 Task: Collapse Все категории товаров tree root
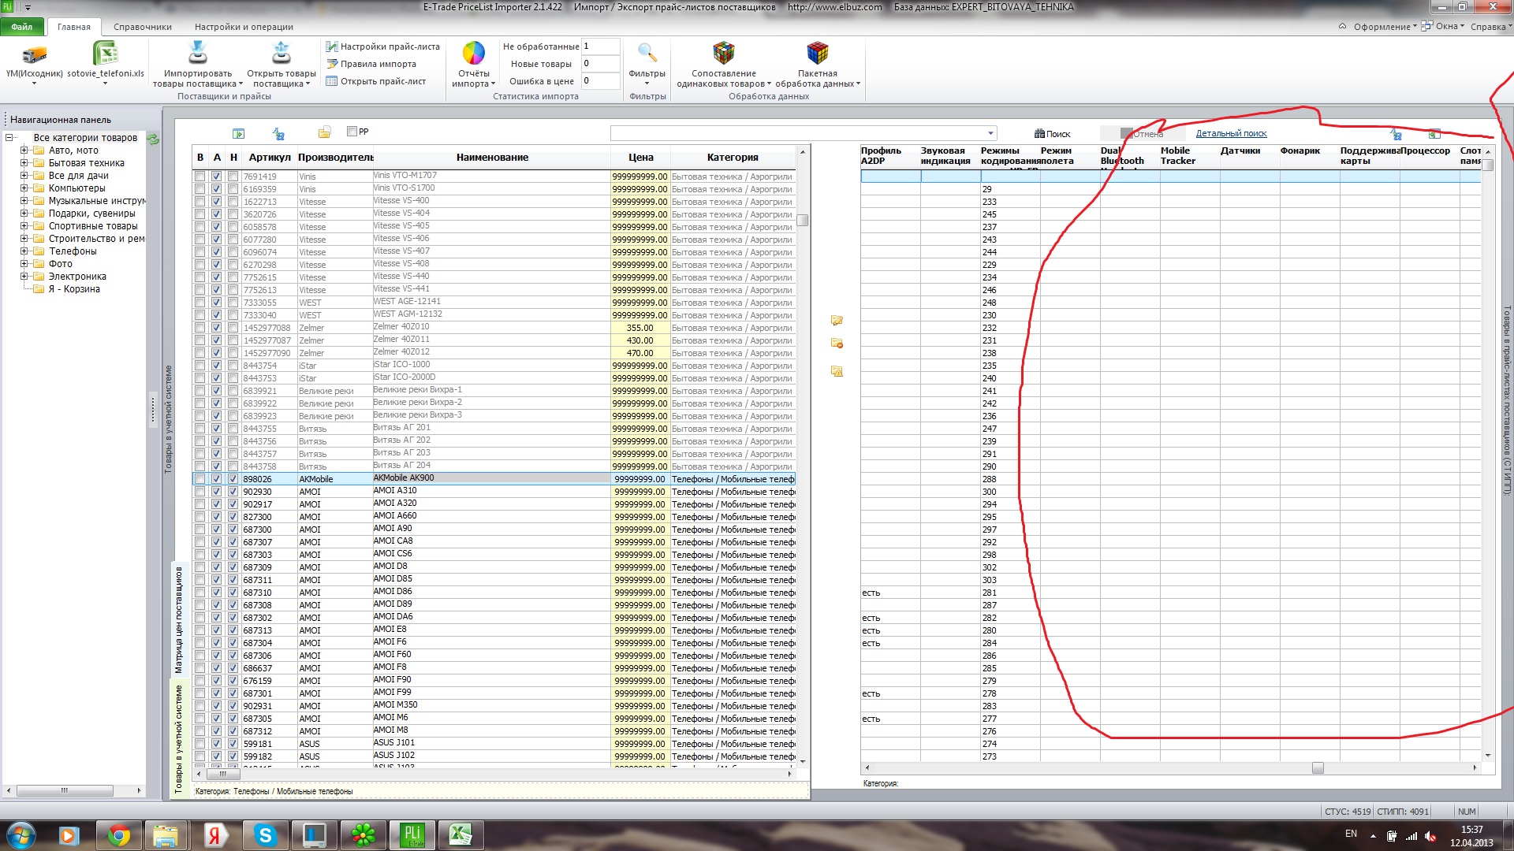pos(9,138)
